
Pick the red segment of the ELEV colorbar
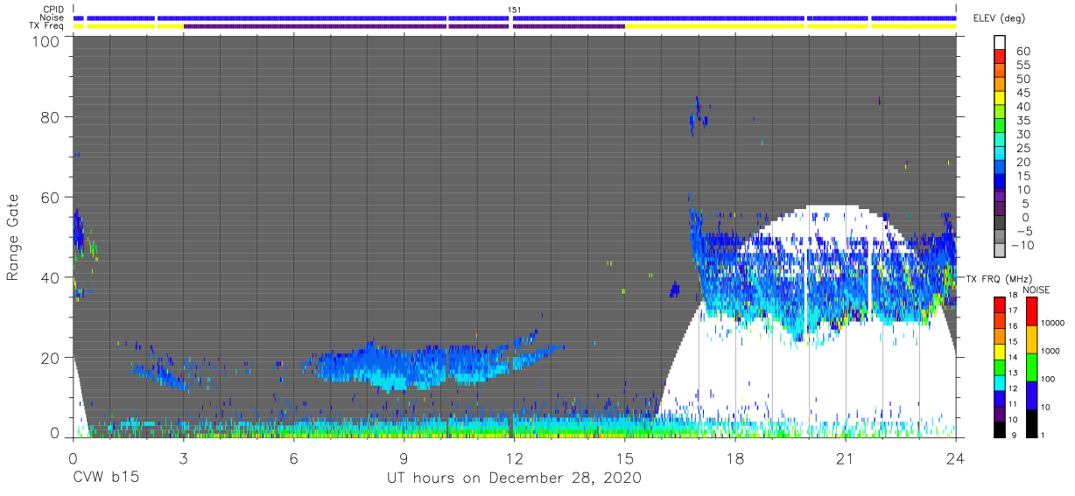tap(1001, 57)
